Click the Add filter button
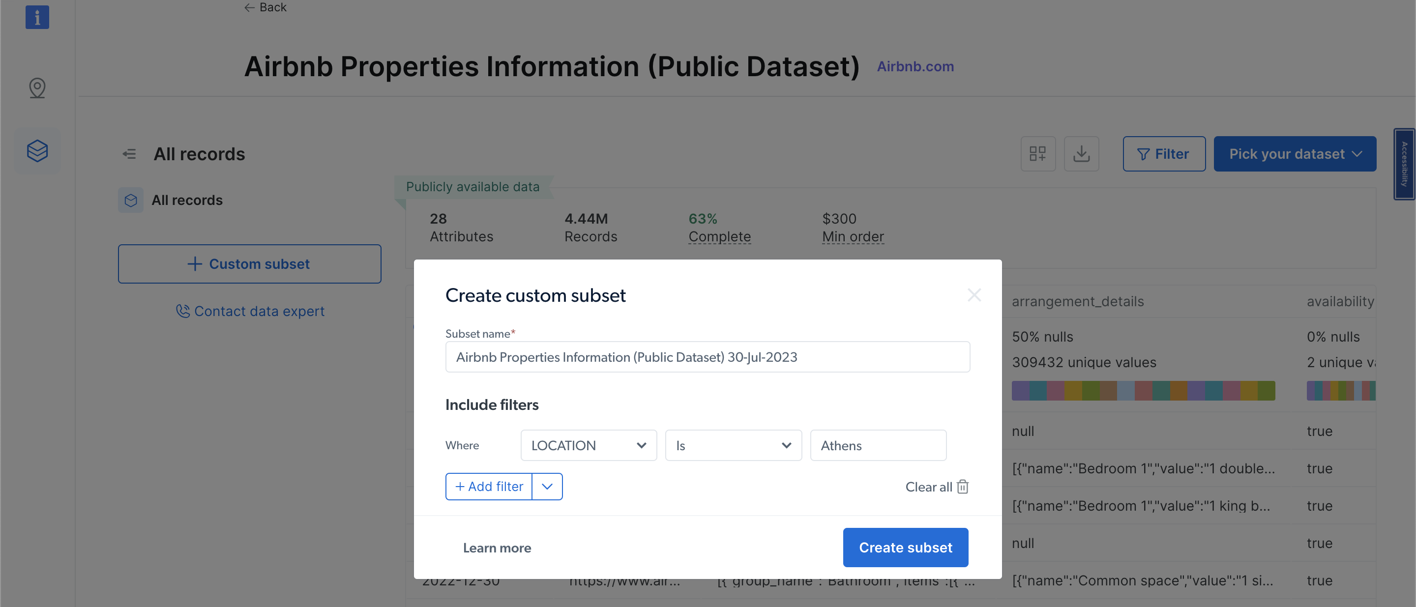Viewport: 1416px width, 607px height. click(489, 487)
